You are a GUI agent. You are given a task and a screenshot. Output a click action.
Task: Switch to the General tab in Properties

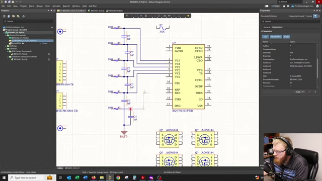coord(267,27)
